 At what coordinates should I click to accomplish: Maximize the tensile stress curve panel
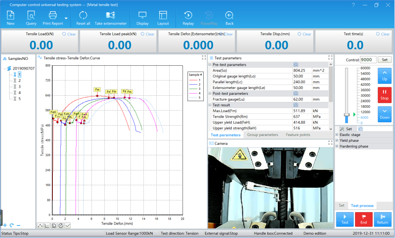click(x=204, y=58)
